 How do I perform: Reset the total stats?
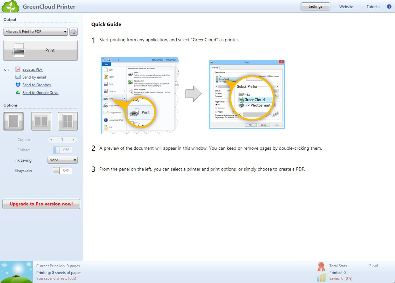[373, 266]
